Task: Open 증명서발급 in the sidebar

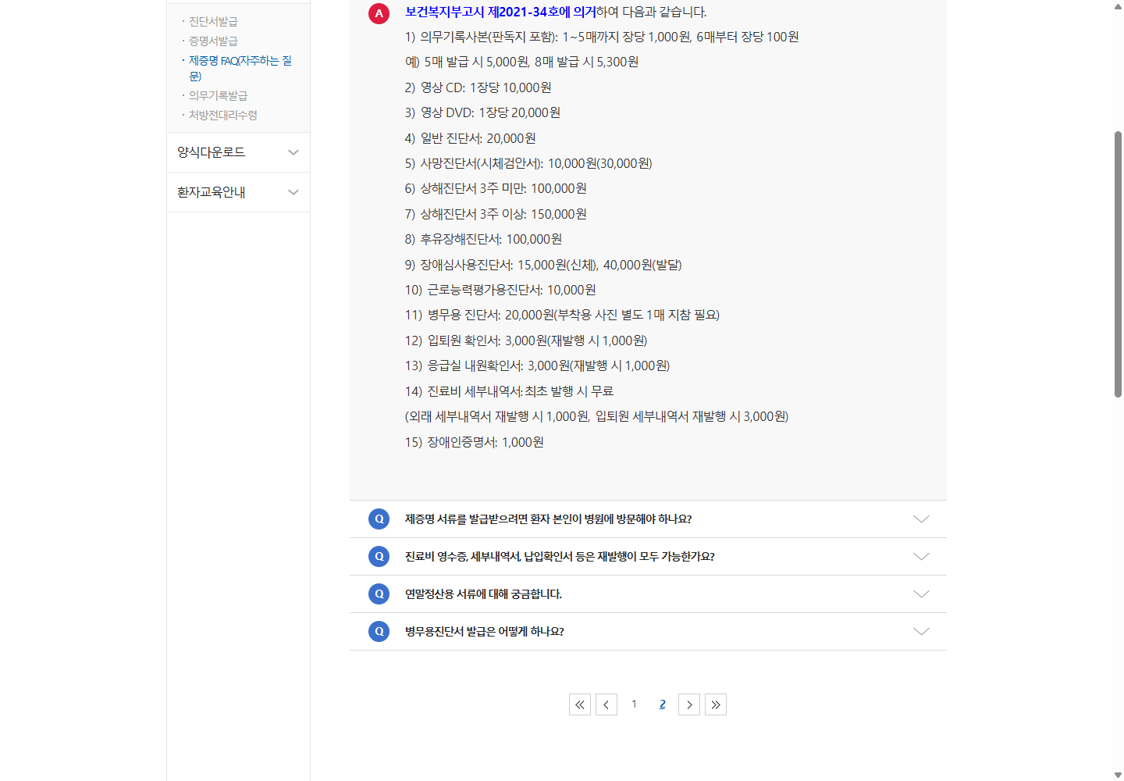Action: 213,41
